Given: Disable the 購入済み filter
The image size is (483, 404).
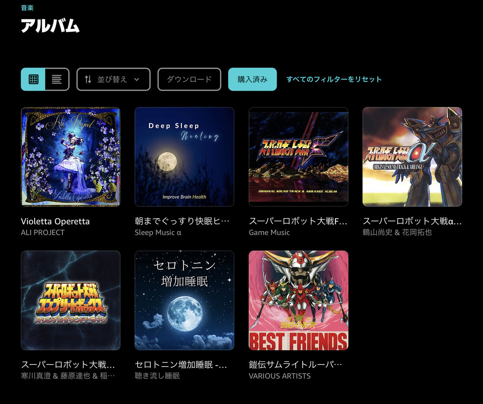Looking at the screenshot, I should 252,79.
